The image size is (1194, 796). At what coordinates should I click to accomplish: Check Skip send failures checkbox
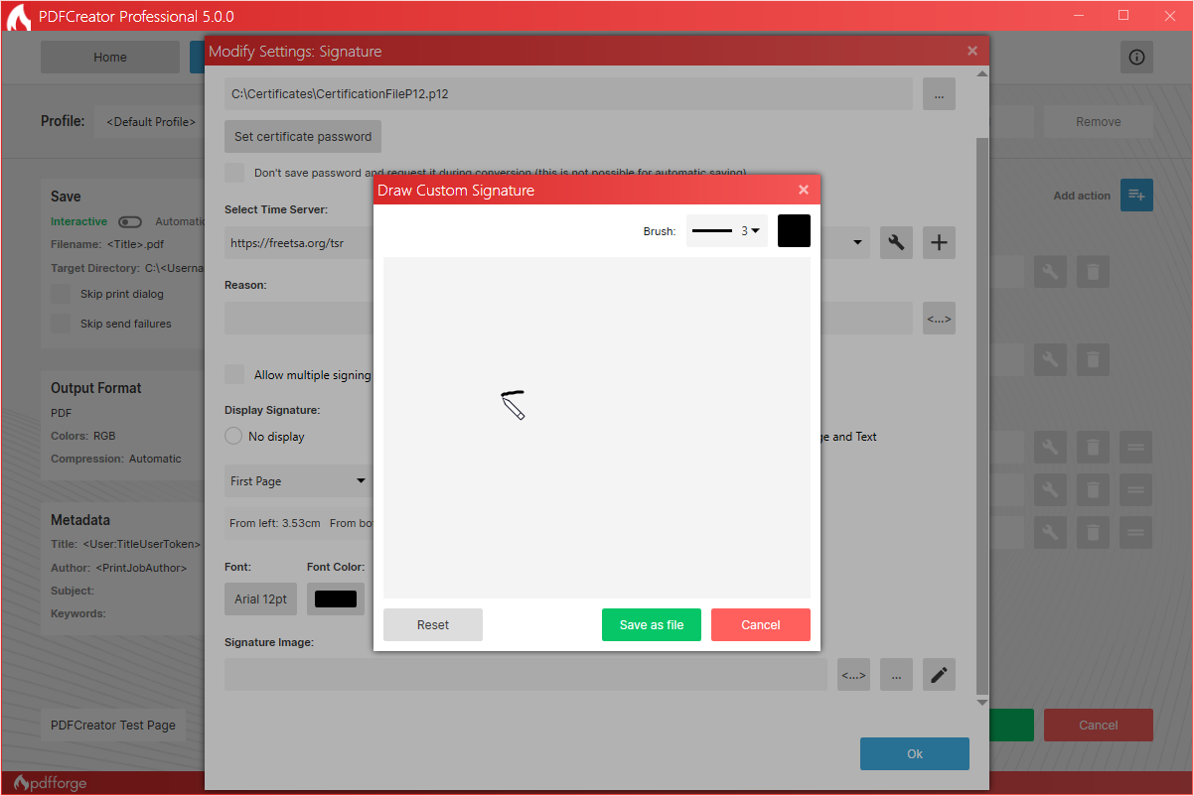(62, 324)
